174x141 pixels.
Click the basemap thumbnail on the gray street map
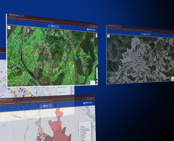173,78
